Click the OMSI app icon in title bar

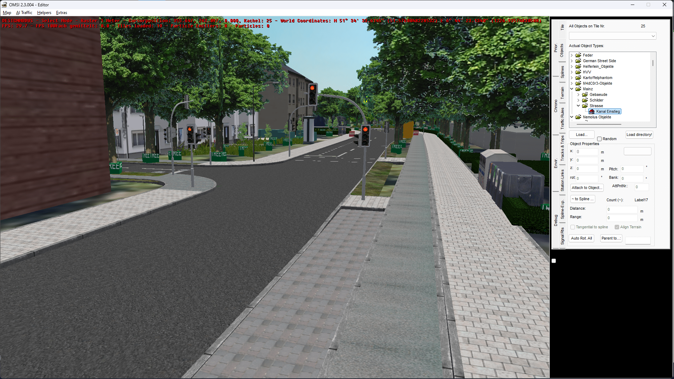click(x=4, y=5)
